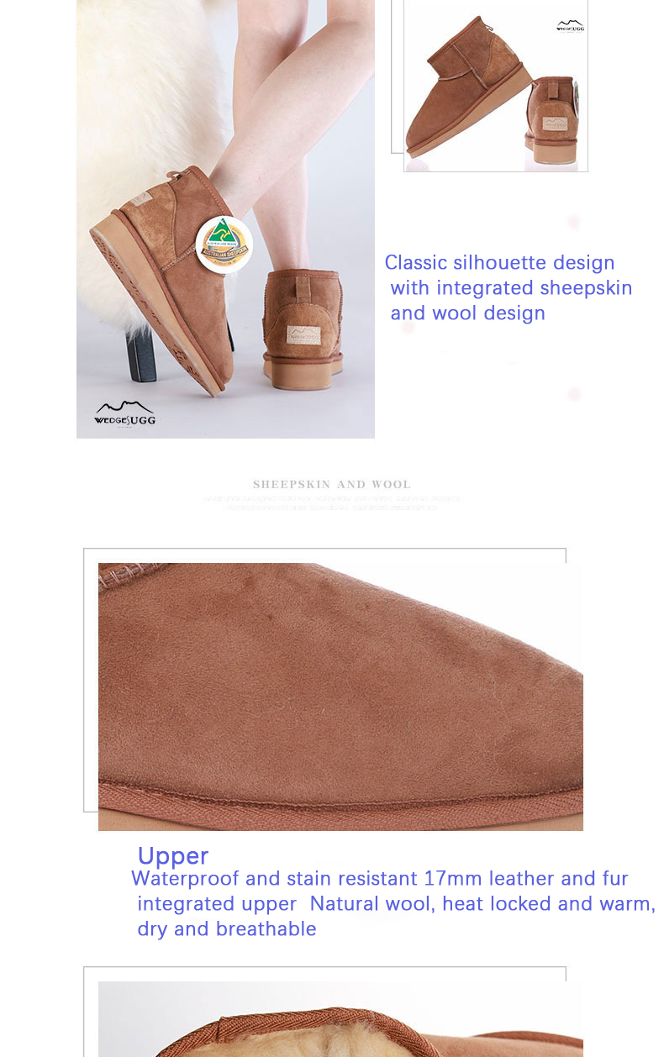Click the Waterproof and stain resistant description
The width and height of the screenshot is (664, 1057).
pyautogui.click(x=393, y=903)
